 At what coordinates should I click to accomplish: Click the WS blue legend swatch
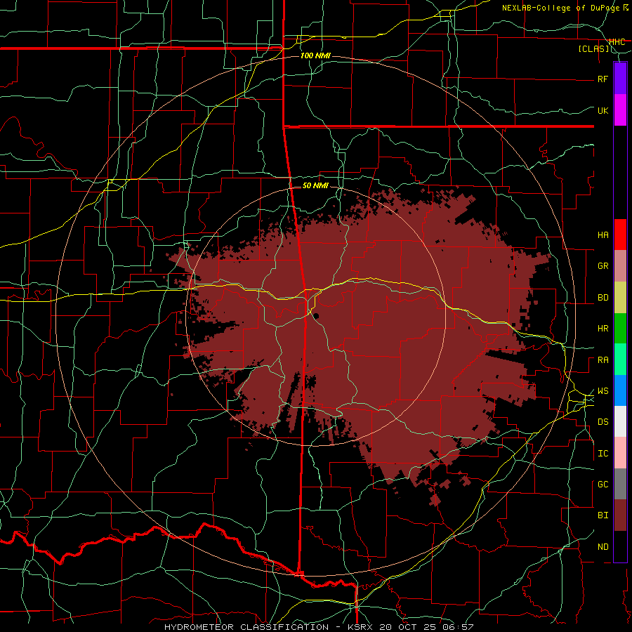[x=620, y=390]
